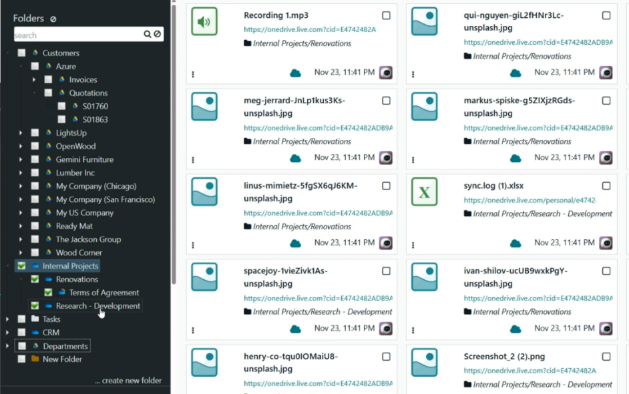Select the Research - Development folder

click(x=97, y=306)
